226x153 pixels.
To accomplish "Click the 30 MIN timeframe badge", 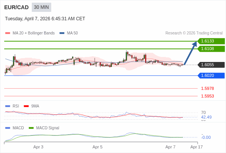I will (x=41, y=7).
